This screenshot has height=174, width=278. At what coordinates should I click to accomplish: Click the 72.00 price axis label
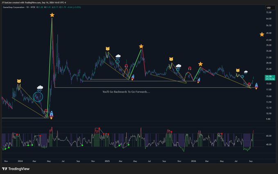[269, 13]
